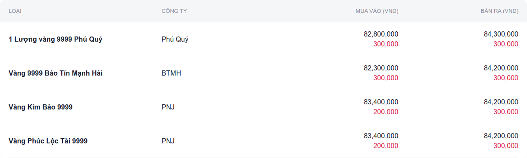Click Kim Bảo red 200,000 buy change
This screenshot has height=158, width=527.
(x=386, y=112)
